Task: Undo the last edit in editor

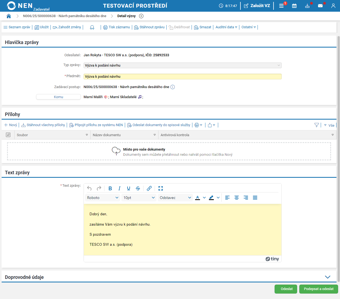Action: pos(89,188)
